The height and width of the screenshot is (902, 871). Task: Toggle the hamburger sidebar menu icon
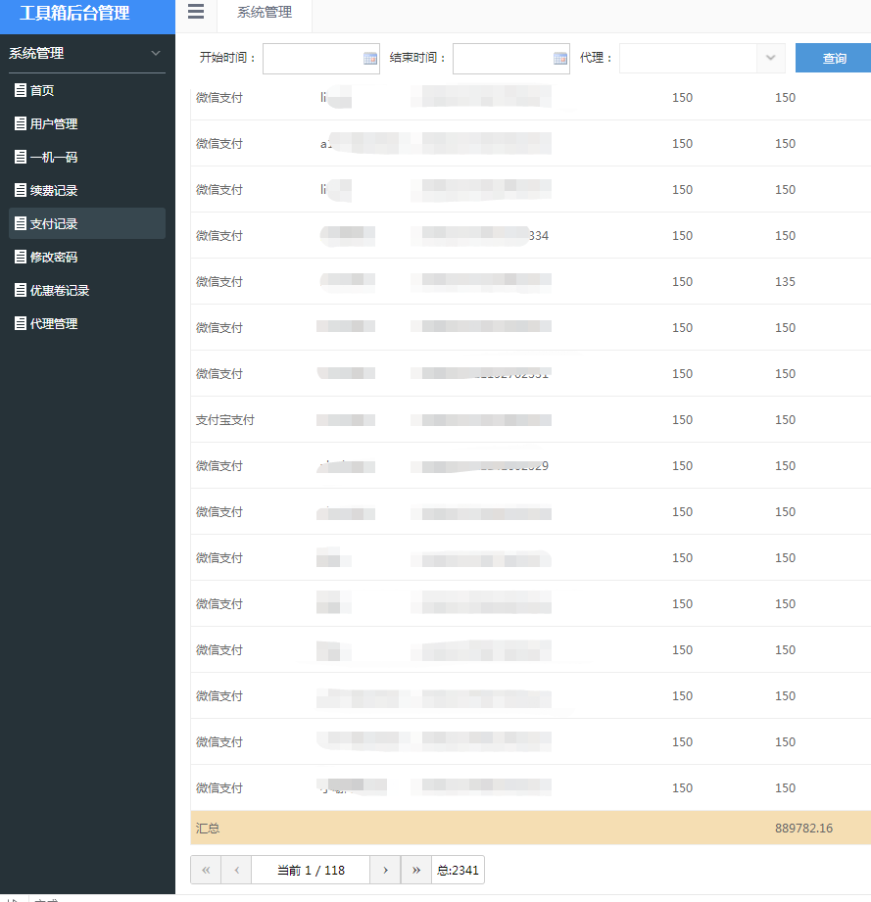pos(196,12)
